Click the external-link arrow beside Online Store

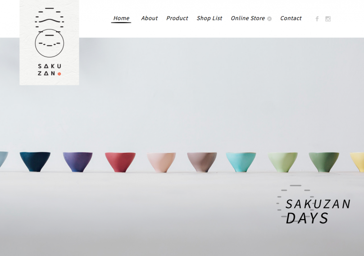(269, 19)
